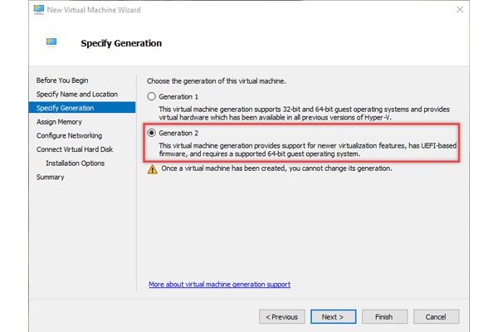Click the Generation 1 description text
This screenshot has height=332, width=498.
[x=305, y=114]
